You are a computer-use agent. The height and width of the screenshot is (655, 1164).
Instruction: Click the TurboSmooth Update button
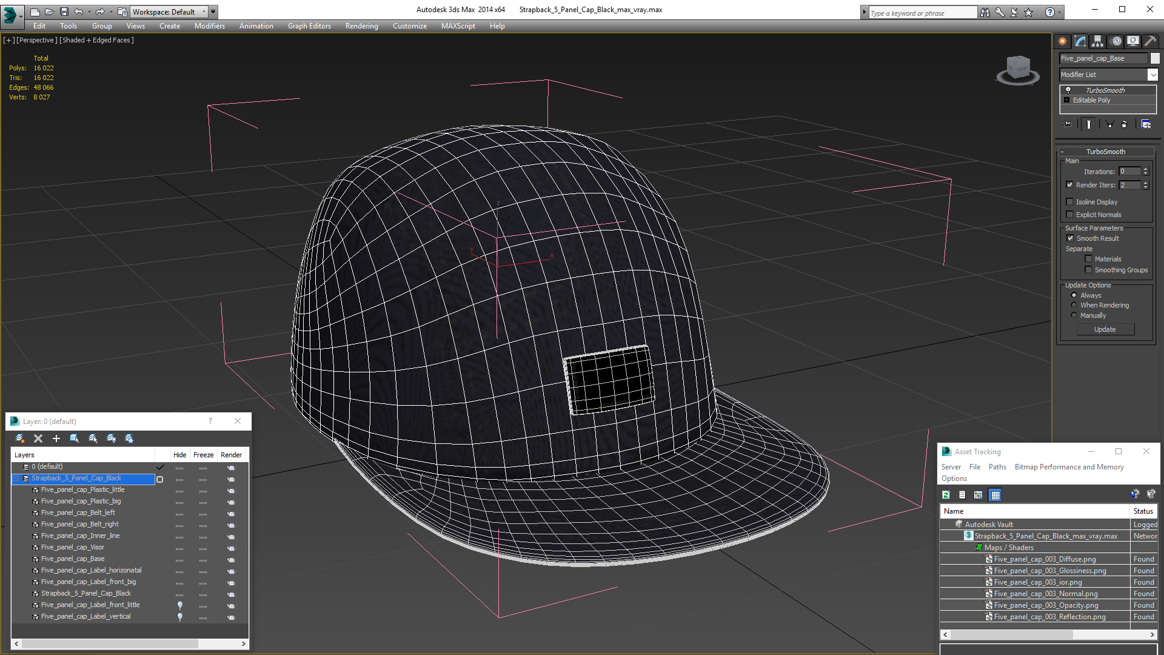tap(1105, 329)
